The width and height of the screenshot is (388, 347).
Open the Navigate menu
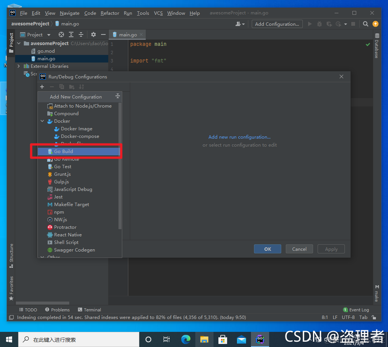click(x=70, y=13)
